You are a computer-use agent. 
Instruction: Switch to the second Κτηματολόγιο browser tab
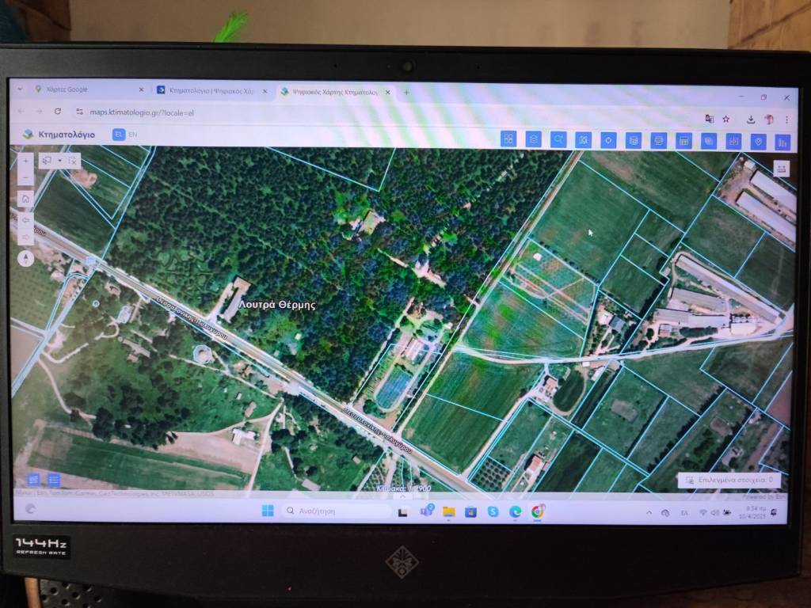pos(210,91)
